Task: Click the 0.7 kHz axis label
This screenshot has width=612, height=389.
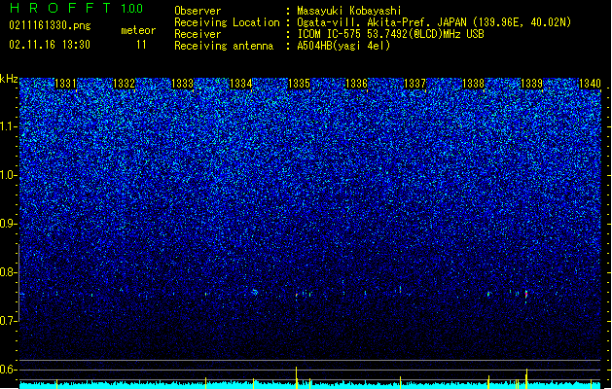Action: coord(8,321)
